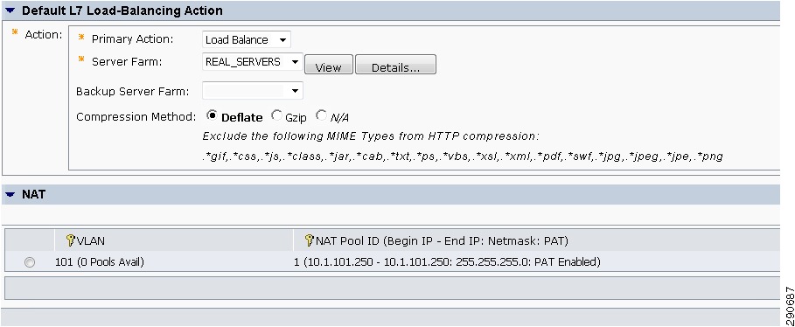Select the 101 (0 Pools Avail) cell
Viewport: 795px width, 327px height.
(100, 262)
